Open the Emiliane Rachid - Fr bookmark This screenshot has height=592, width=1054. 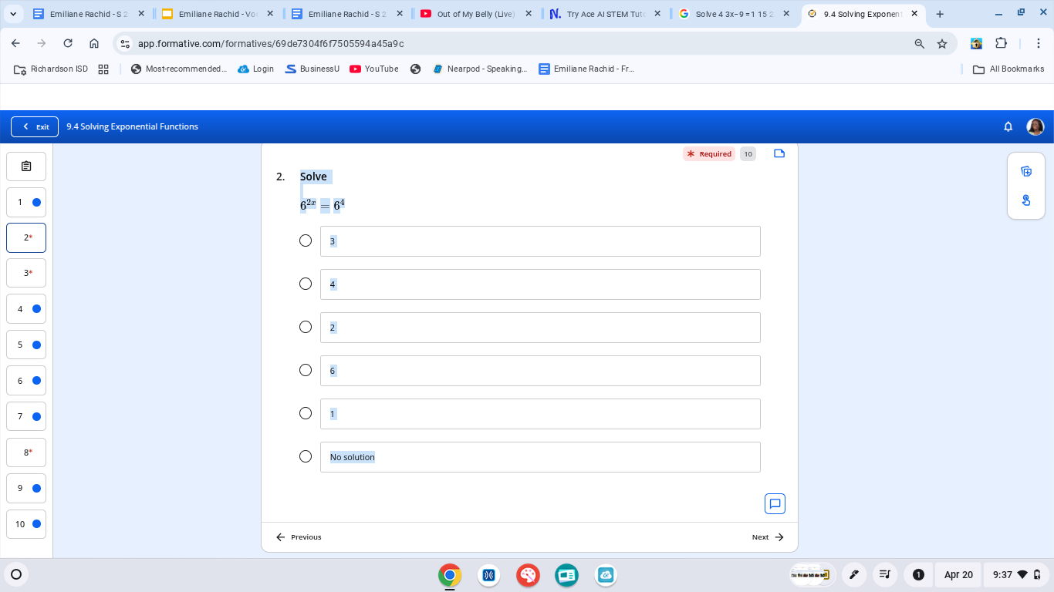586,69
